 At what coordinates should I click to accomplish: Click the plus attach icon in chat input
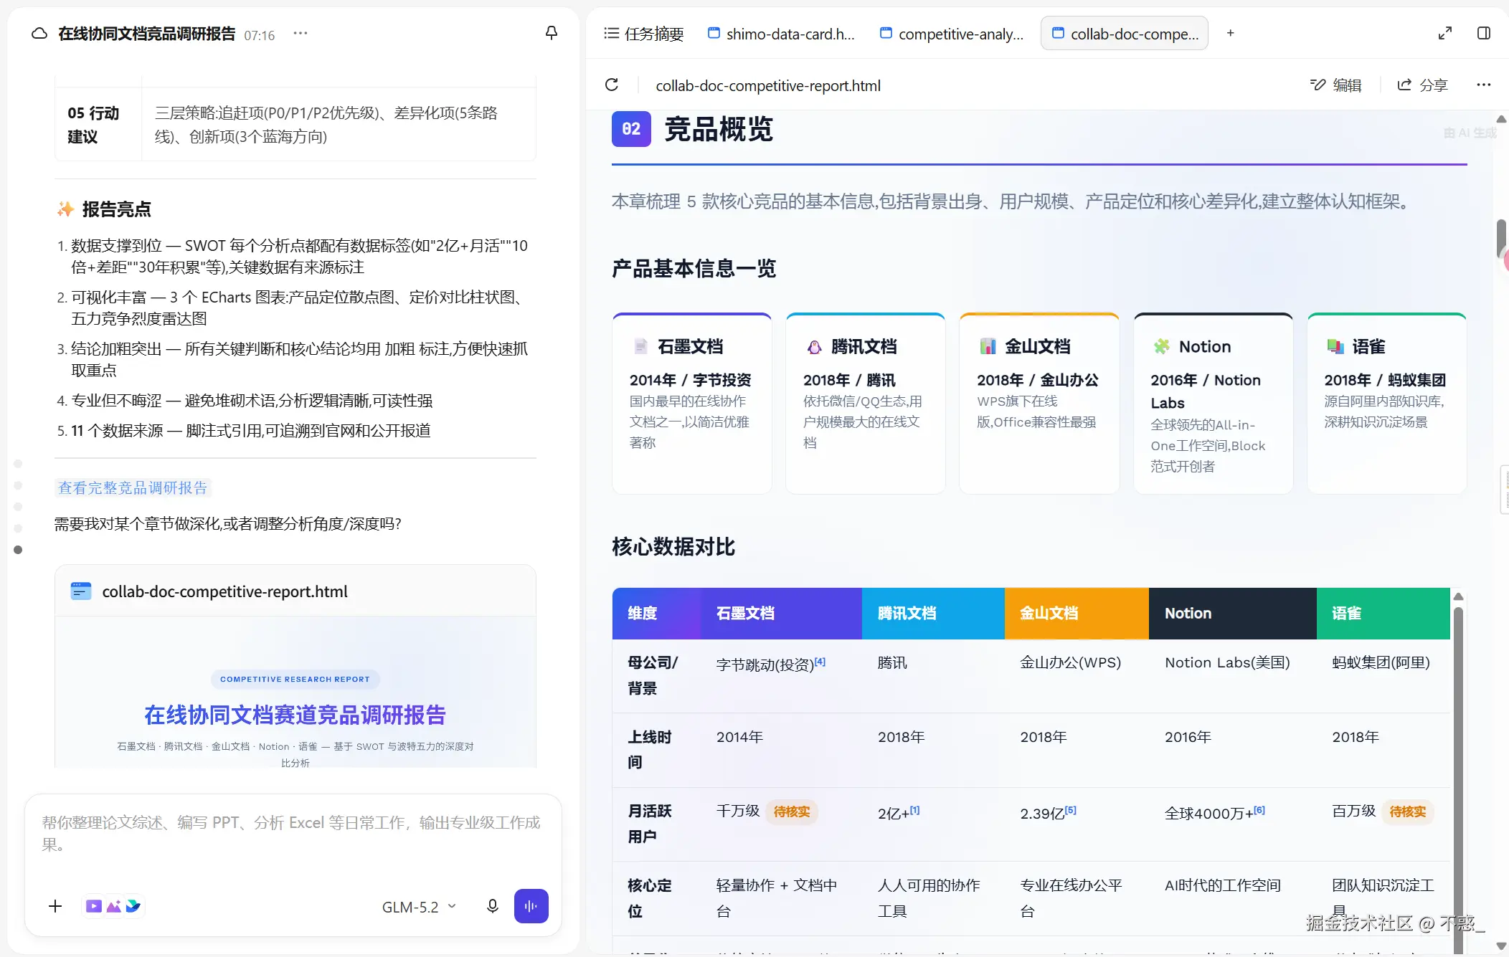[55, 906]
